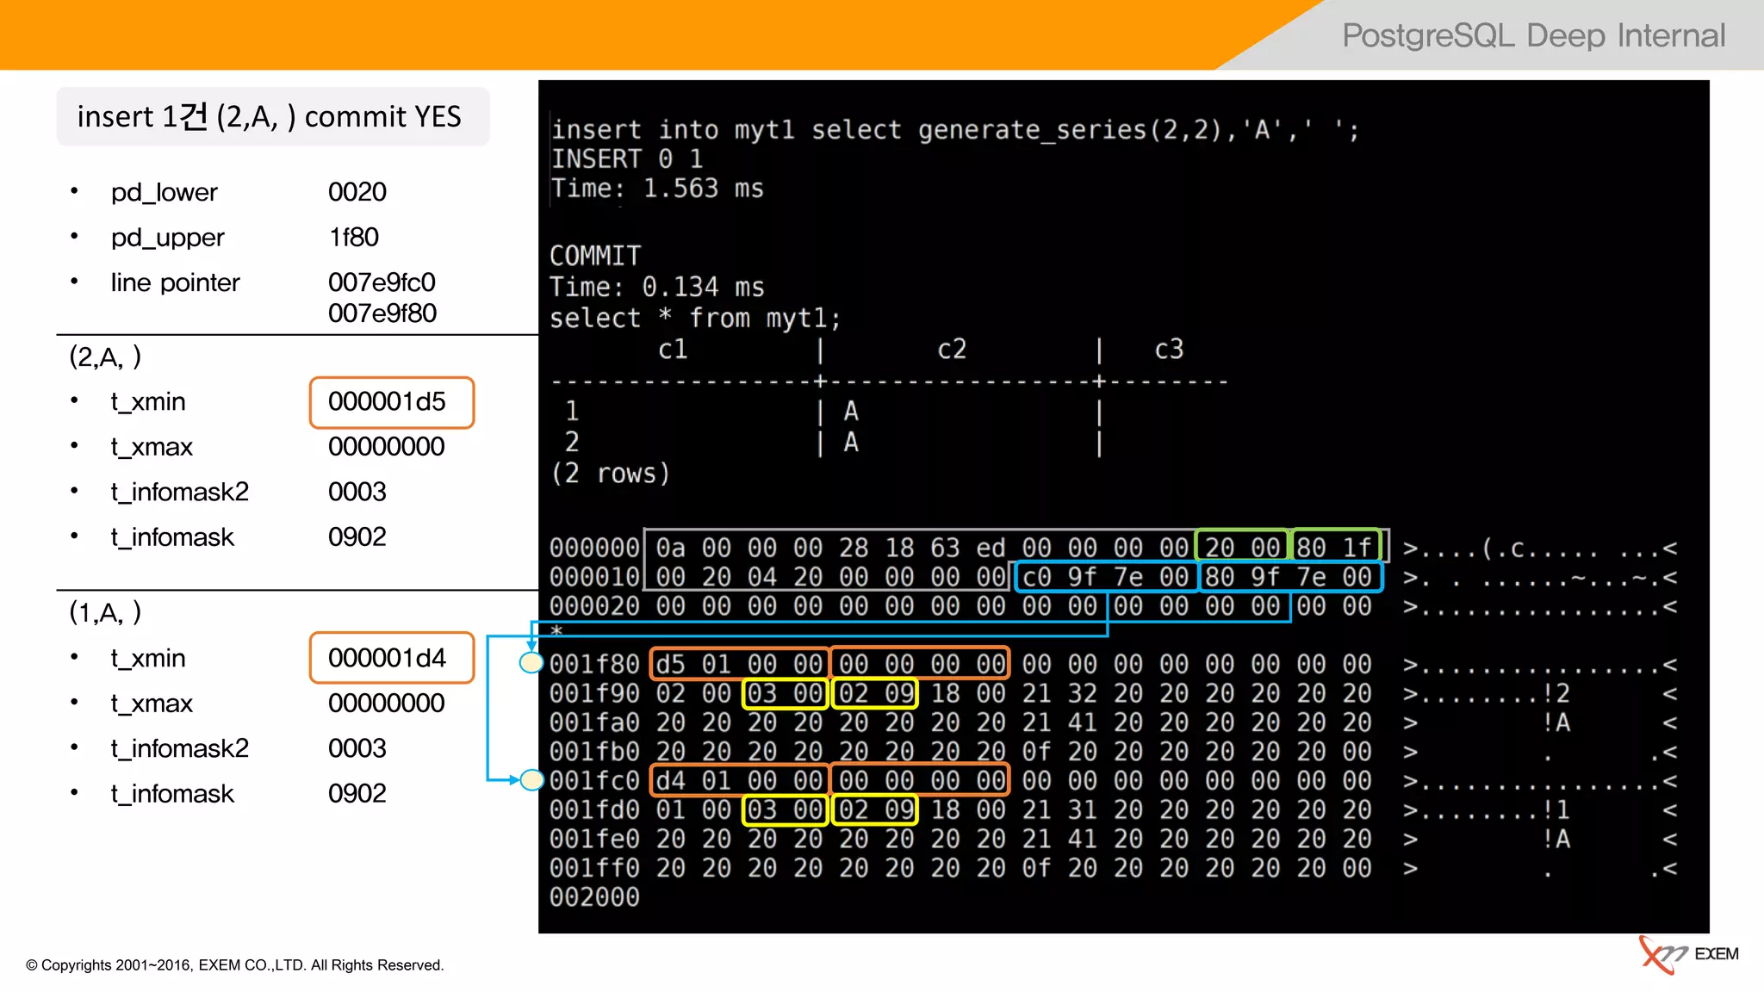Click the c1 column header
Screen dimensions: 1764x992
pos(673,350)
